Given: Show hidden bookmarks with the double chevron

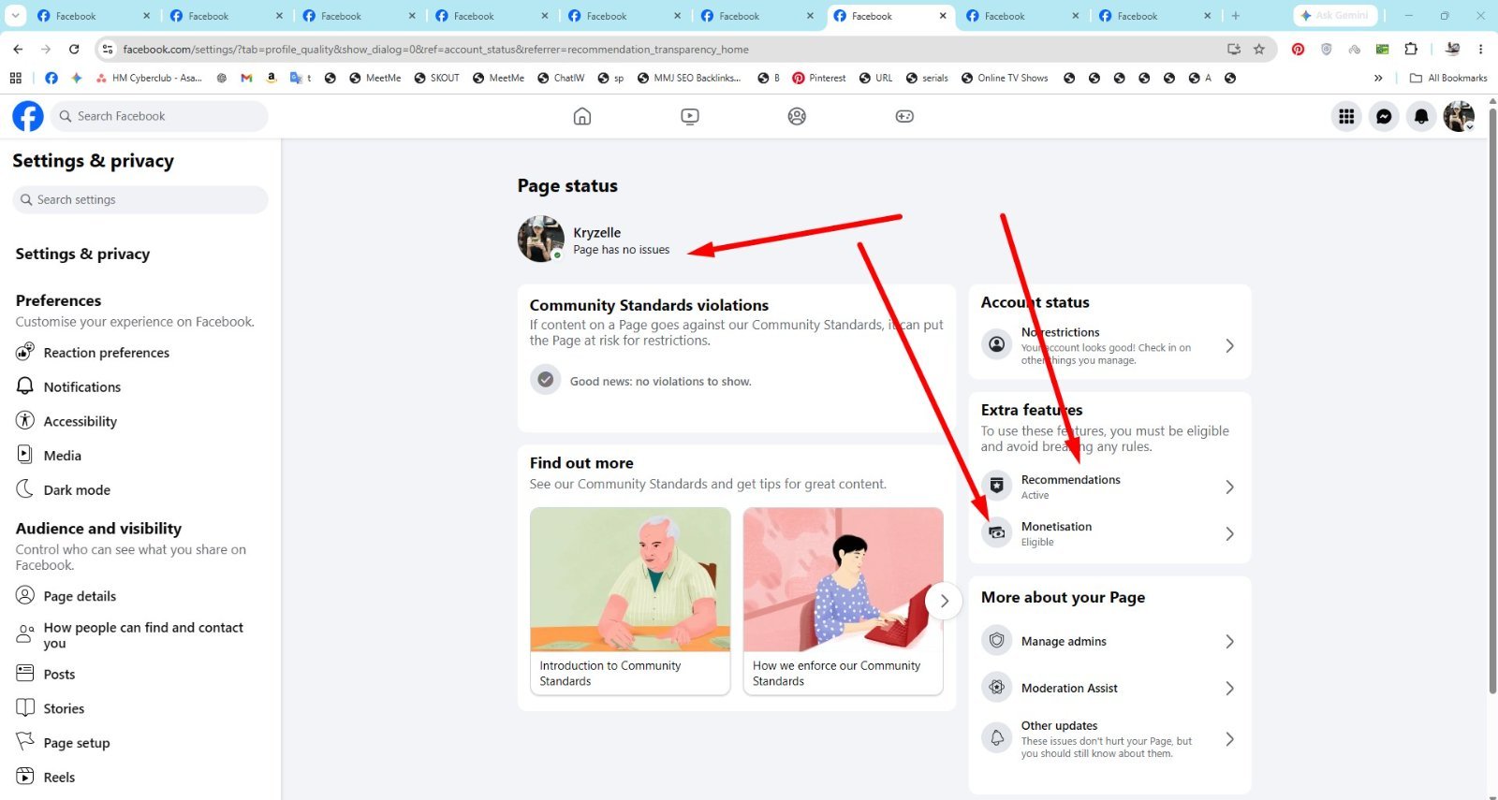Looking at the screenshot, I should pyautogui.click(x=1378, y=78).
